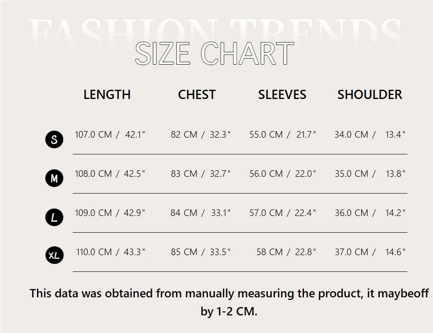
Task: Click the CHEST column header
Action: pyautogui.click(x=196, y=95)
